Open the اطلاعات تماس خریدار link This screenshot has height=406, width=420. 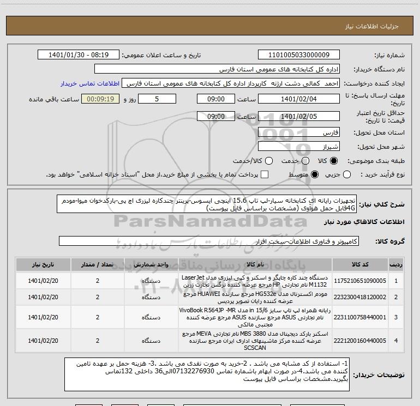(x=90, y=83)
